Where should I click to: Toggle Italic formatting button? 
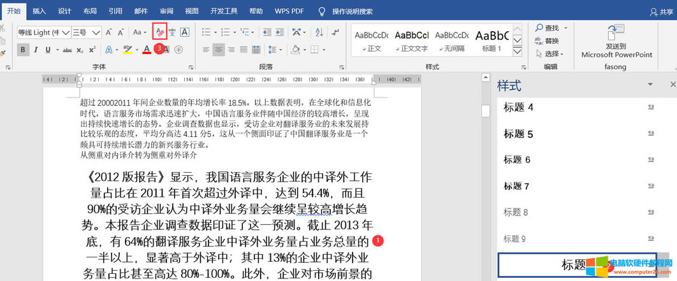[36, 50]
